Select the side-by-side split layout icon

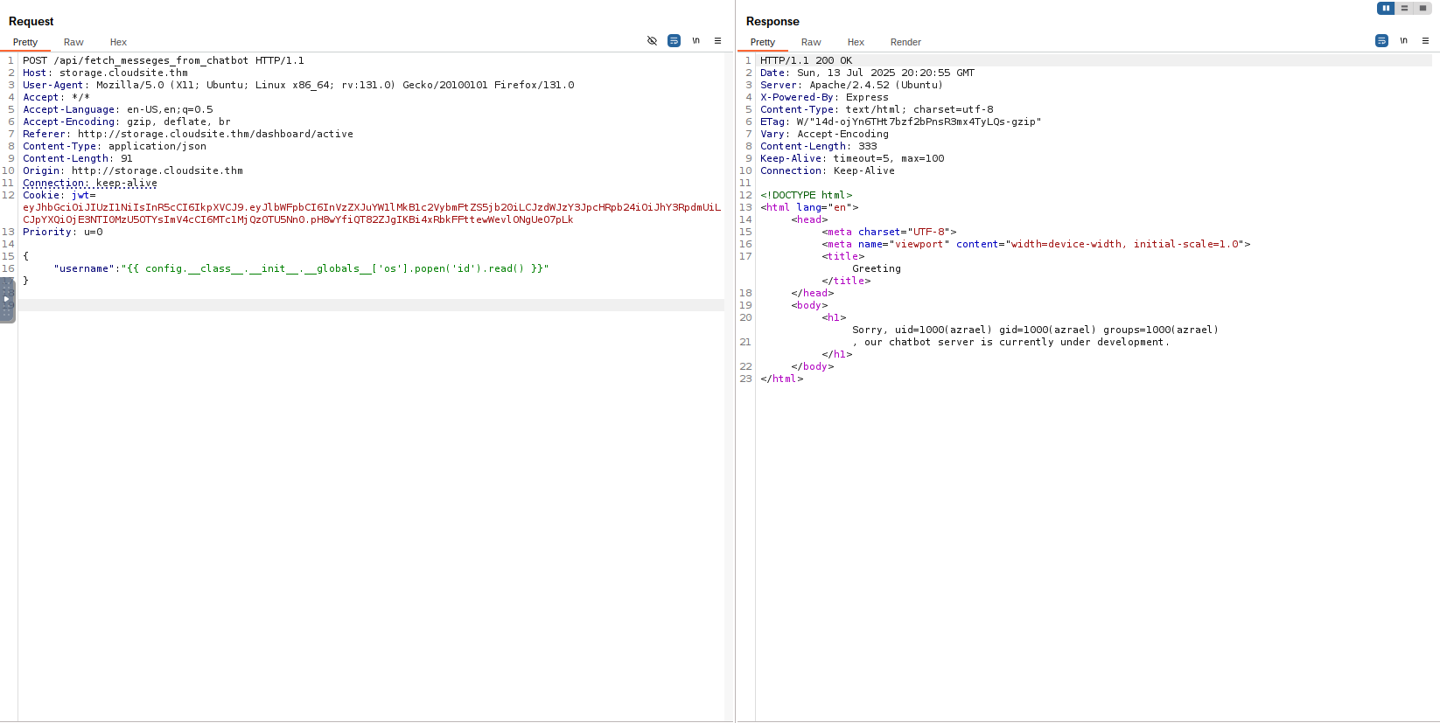click(1386, 8)
